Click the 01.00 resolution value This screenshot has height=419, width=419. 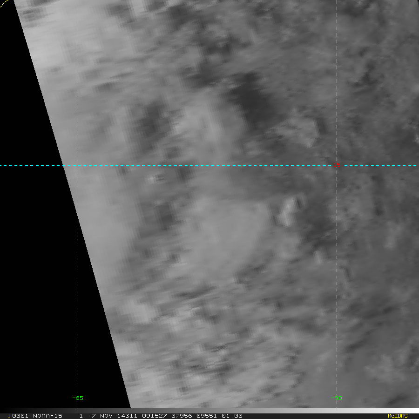[232, 416]
